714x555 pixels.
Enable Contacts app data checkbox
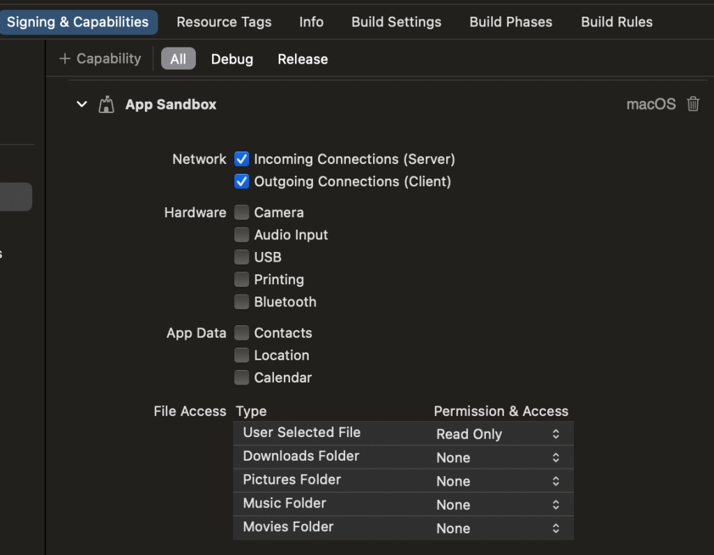click(242, 333)
